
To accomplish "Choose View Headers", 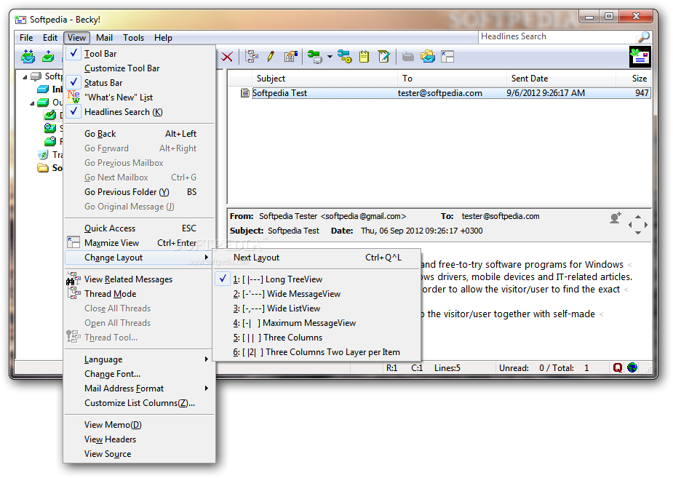I will 140,440.
